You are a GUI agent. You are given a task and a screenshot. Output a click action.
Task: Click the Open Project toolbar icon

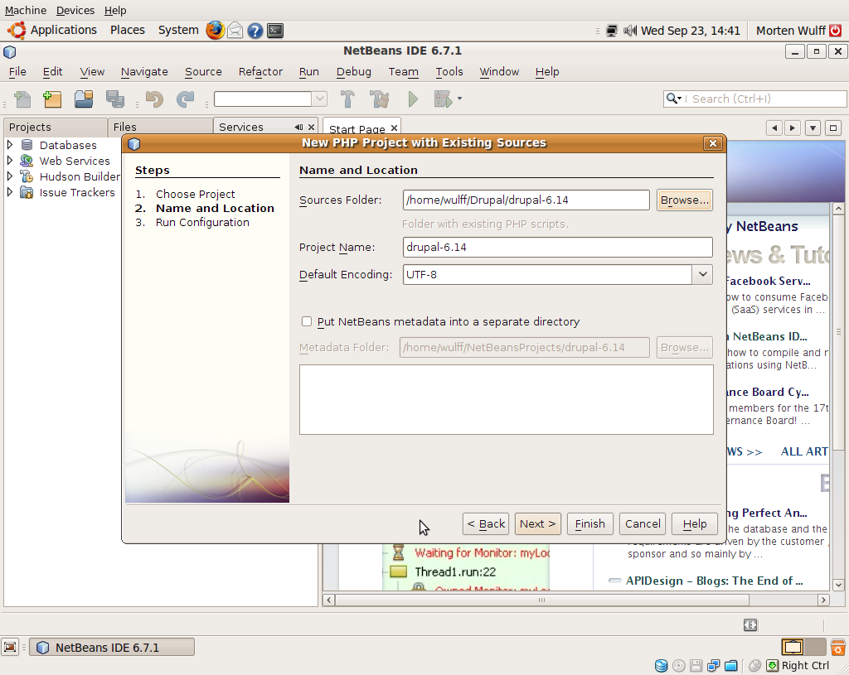(x=84, y=99)
